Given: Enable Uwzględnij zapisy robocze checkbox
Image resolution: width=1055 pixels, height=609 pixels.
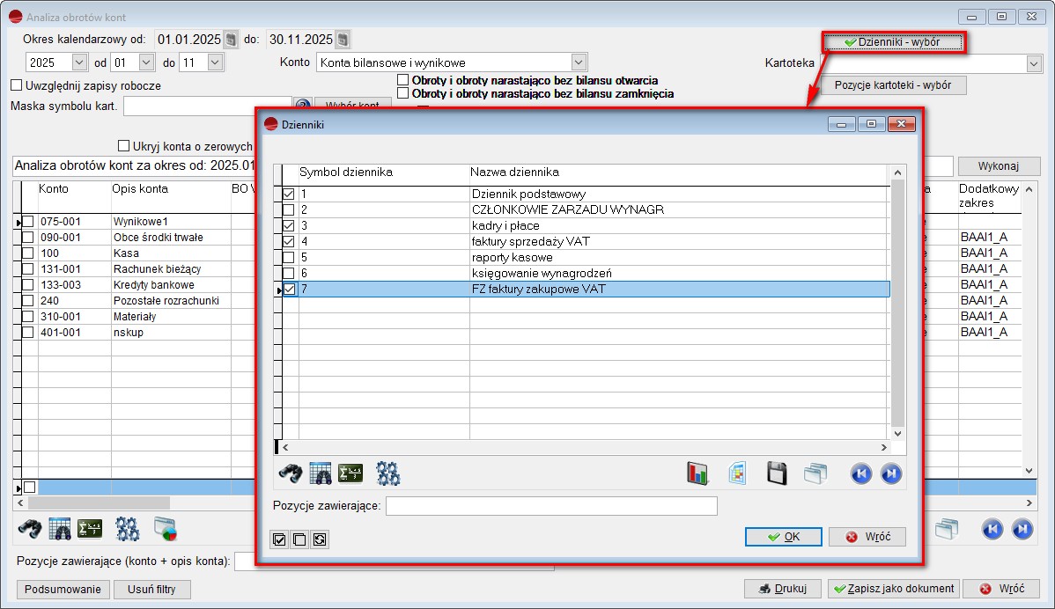Looking at the screenshot, I should tap(16, 85).
